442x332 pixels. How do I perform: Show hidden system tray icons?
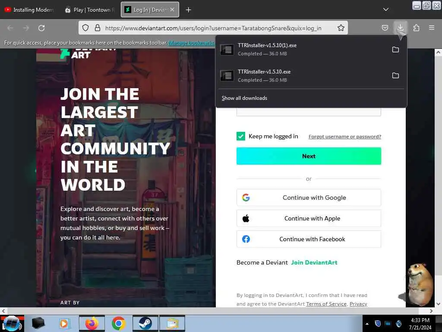point(367,324)
